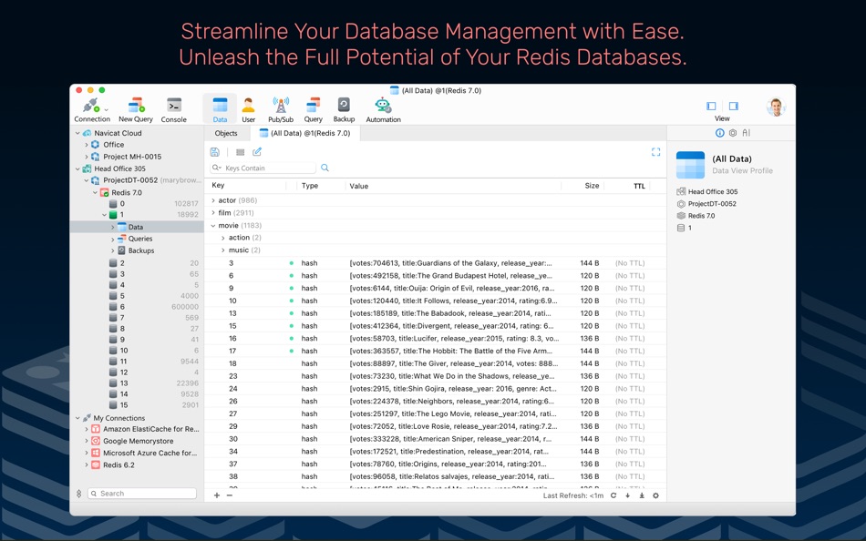
Task: Toggle the right panel view icon
Action: 734,106
